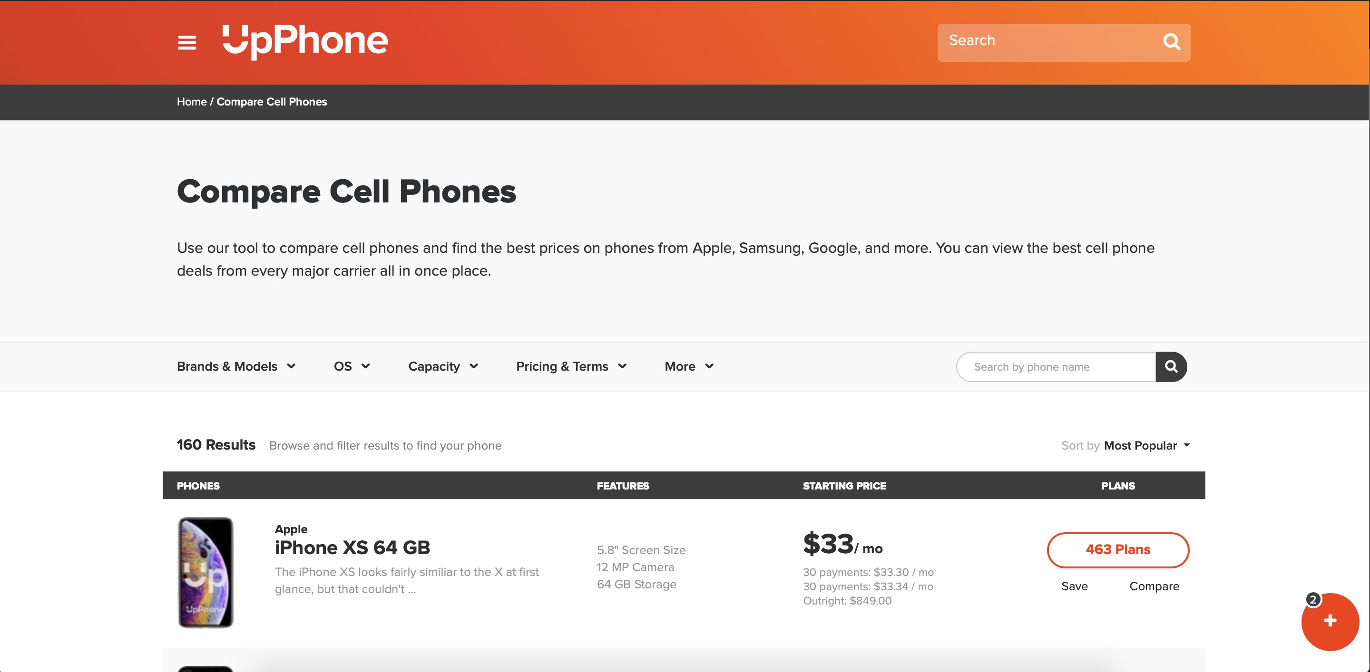This screenshot has width=1370, height=672.
Task: Click the 463 Plans button for iPhone XS
Action: coord(1118,549)
